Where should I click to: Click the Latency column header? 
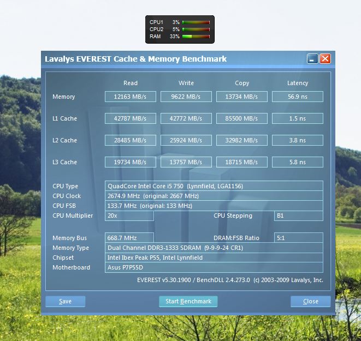tap(298, 83)
